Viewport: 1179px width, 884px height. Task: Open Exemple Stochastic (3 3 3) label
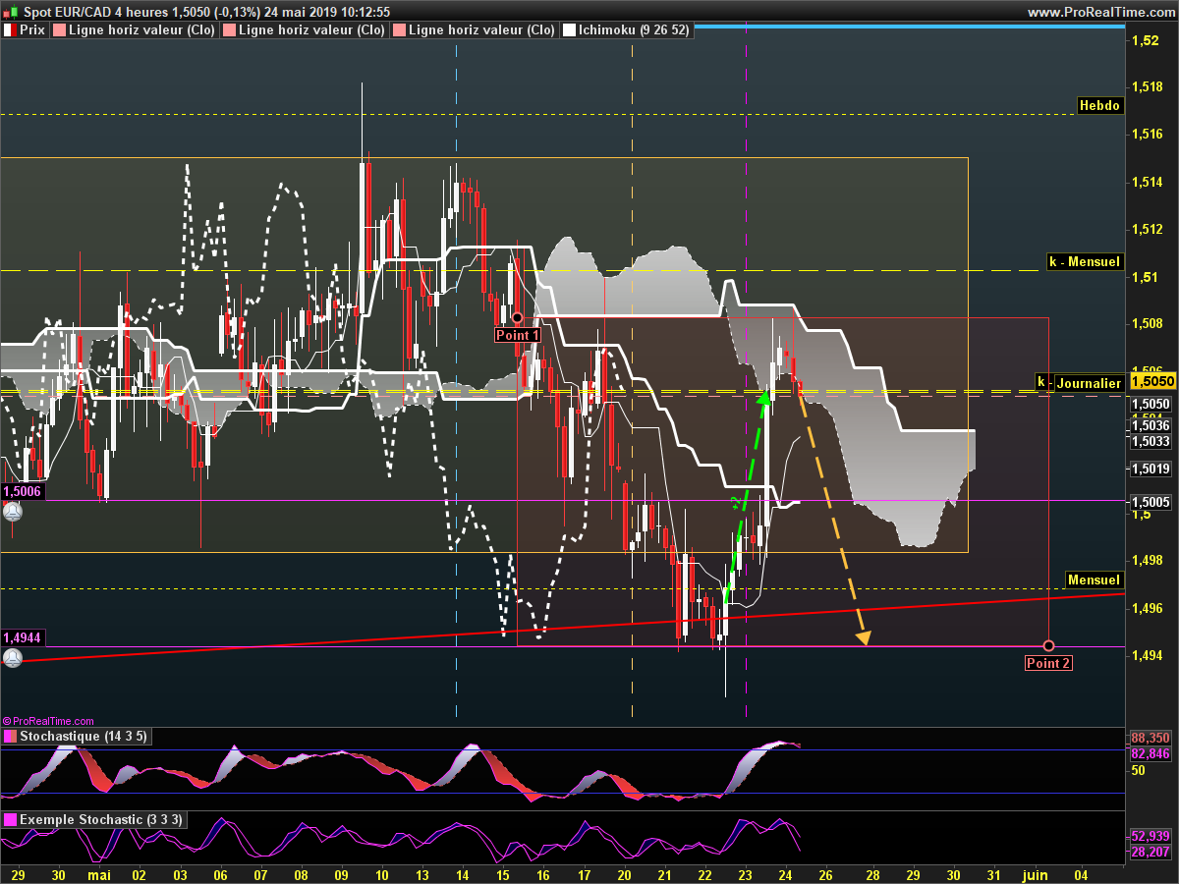[x=100, y=819]
